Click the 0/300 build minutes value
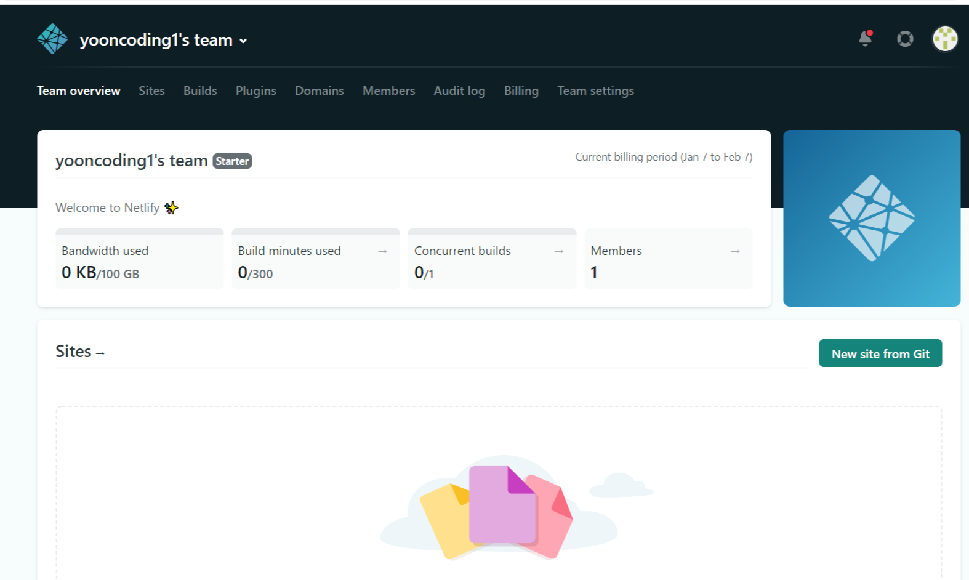Image resolution: width=969 pixels, height=580 pixels. coord(255,272)
